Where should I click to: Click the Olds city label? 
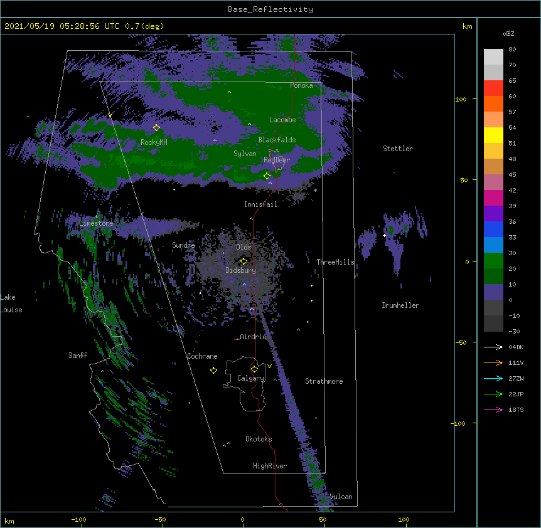point(244,247)
